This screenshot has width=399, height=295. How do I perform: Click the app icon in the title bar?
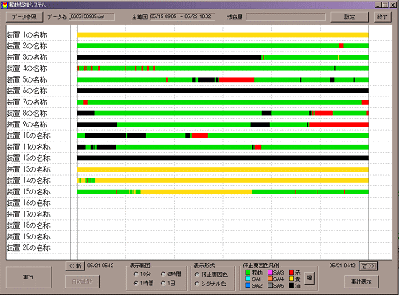coord(4,5)
